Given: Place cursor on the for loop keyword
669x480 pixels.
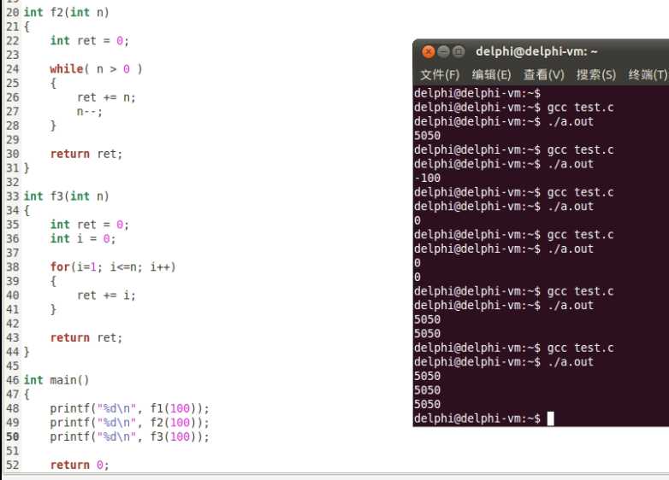Looking at the screenshot, I should (60, 267).
